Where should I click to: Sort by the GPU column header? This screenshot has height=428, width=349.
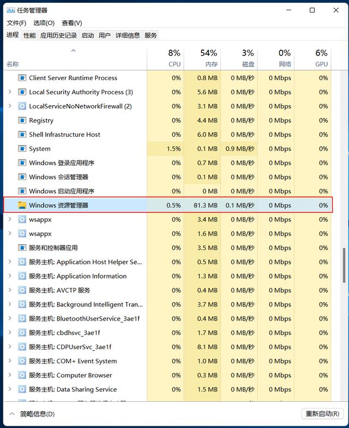[x=313, y=59]
